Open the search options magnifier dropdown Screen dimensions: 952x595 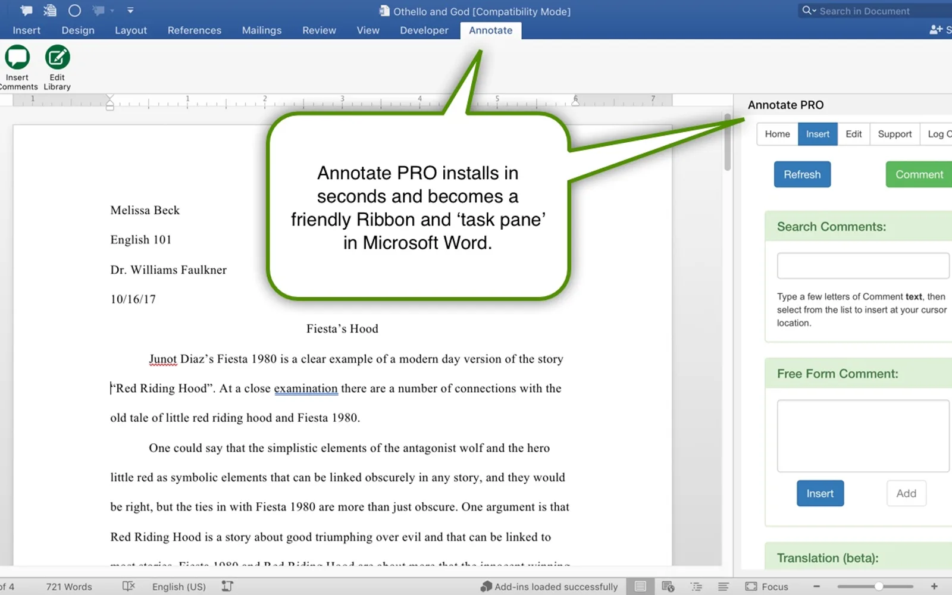(809, 11)
